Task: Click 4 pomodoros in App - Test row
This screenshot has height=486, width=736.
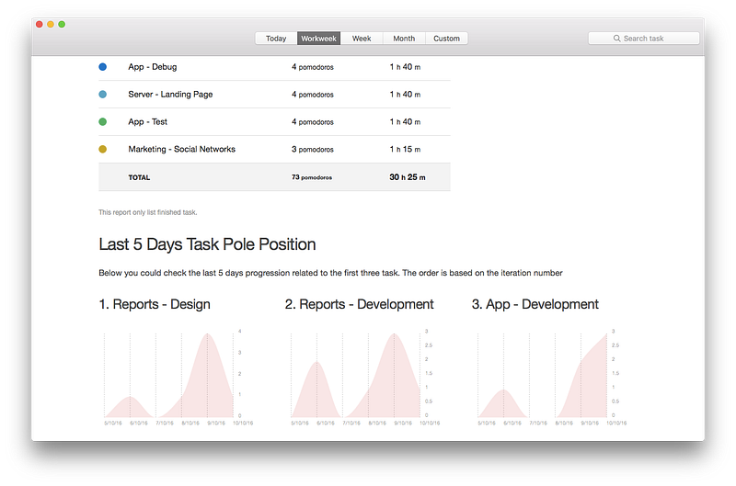Action: click(313, 122)
